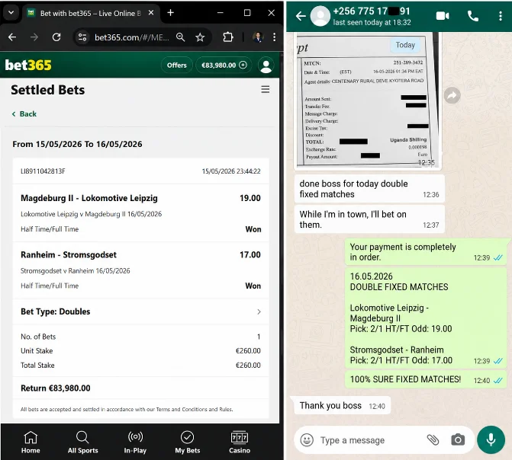Go to the bet365 logo homepage
512x460 pixels.
pos(28,65)
